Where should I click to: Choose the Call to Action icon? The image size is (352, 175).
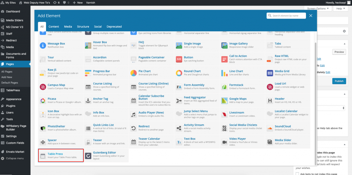[x=224, y=59]
